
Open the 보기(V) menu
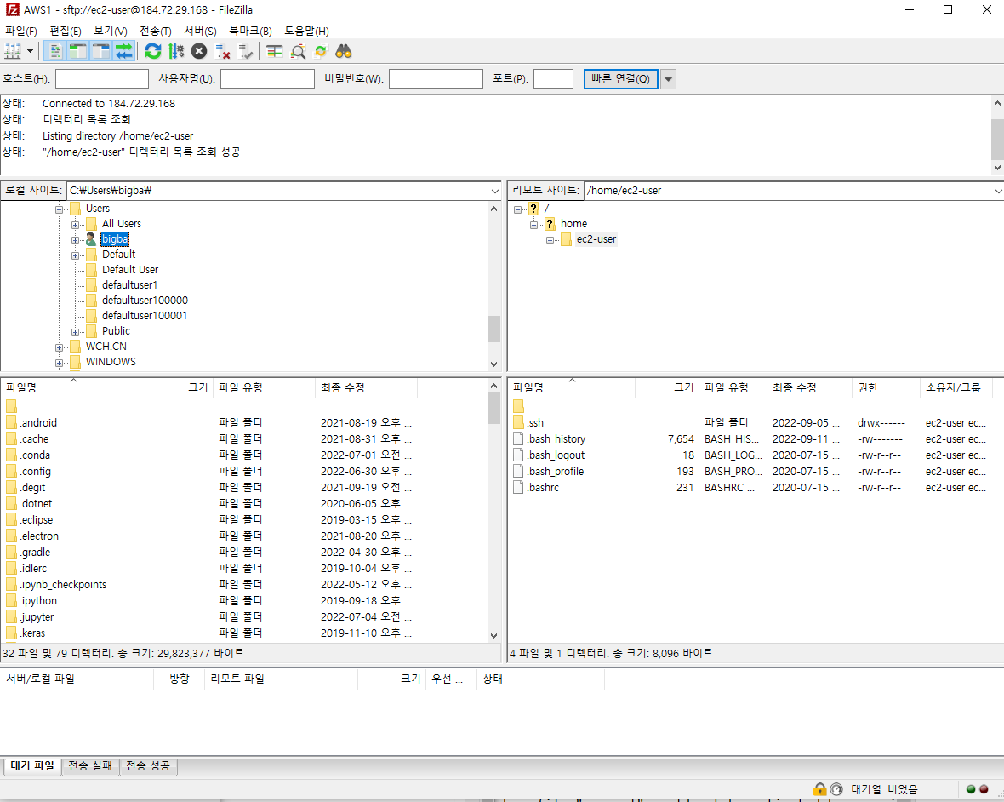click(x=110, y=31)
